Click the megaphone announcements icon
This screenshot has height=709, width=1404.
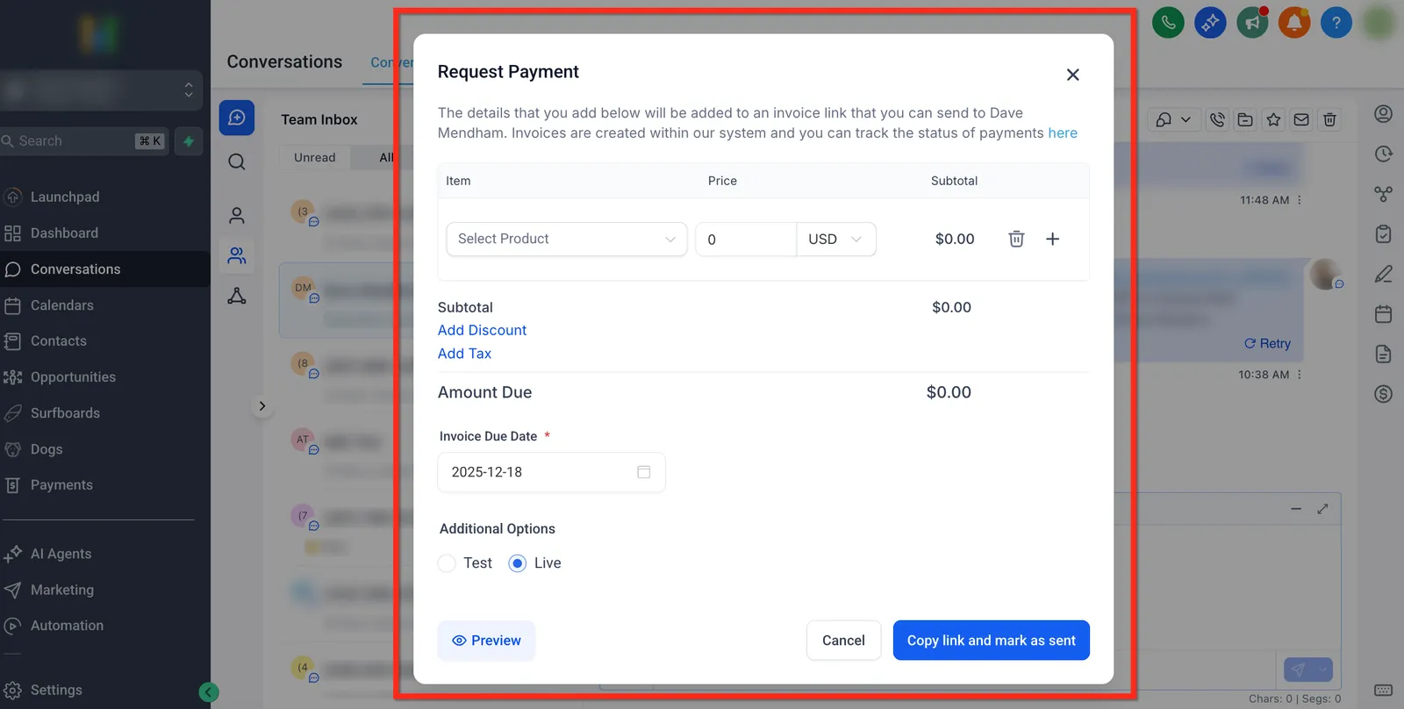[1252, 23]
